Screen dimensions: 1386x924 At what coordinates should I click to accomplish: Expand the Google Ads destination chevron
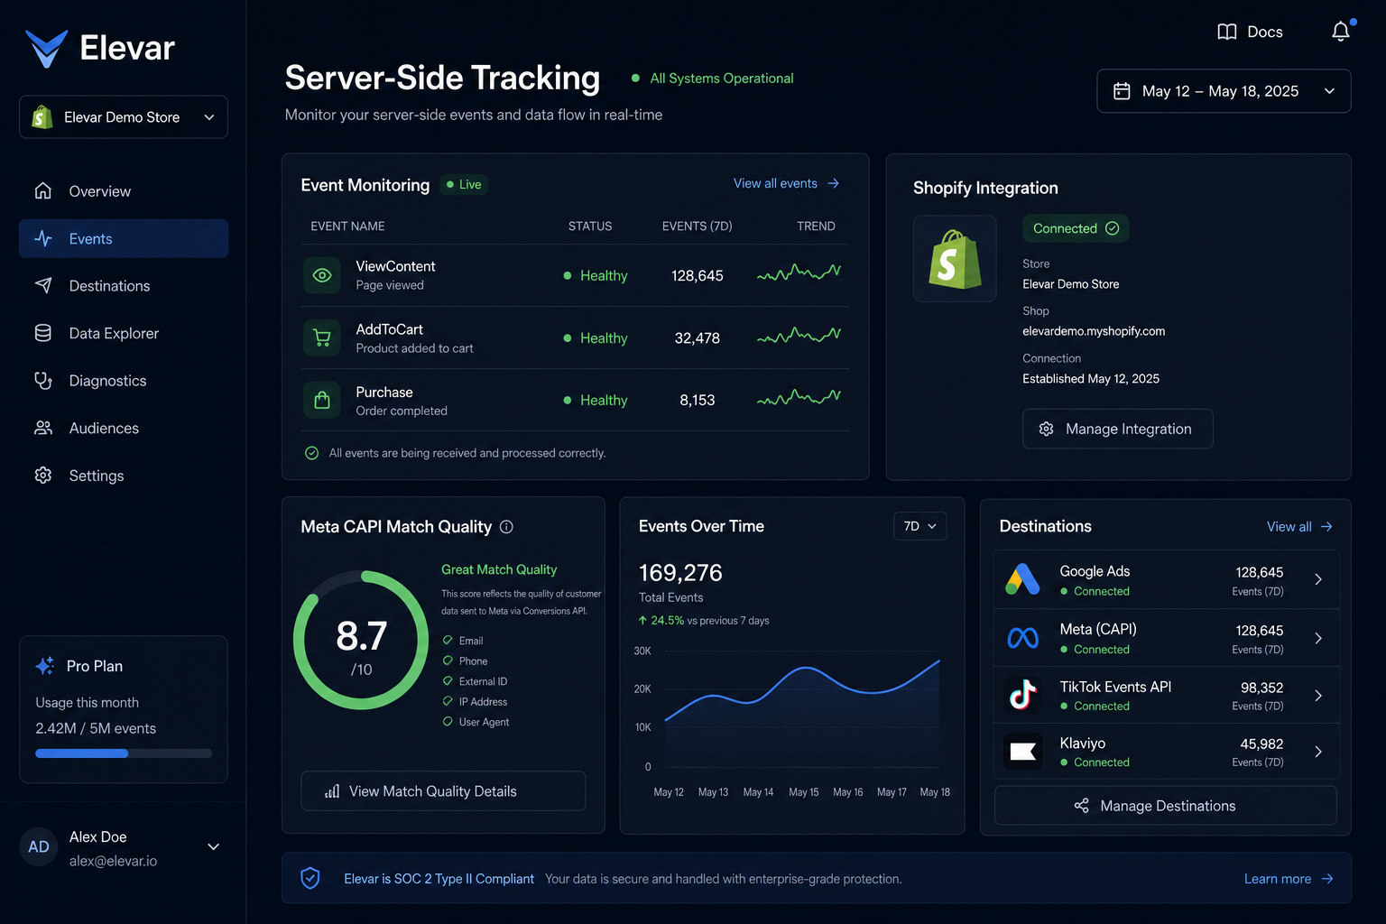tap(1318, 579)
